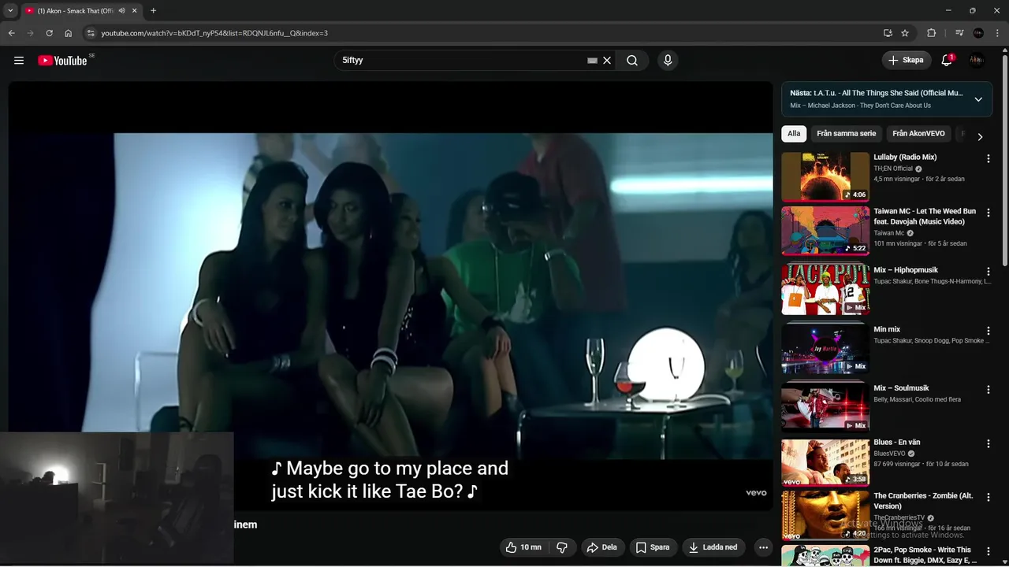Viewport: 1009px width, 567px height.
Task: Bookmark this page with star icon
Action: [905, 33]
